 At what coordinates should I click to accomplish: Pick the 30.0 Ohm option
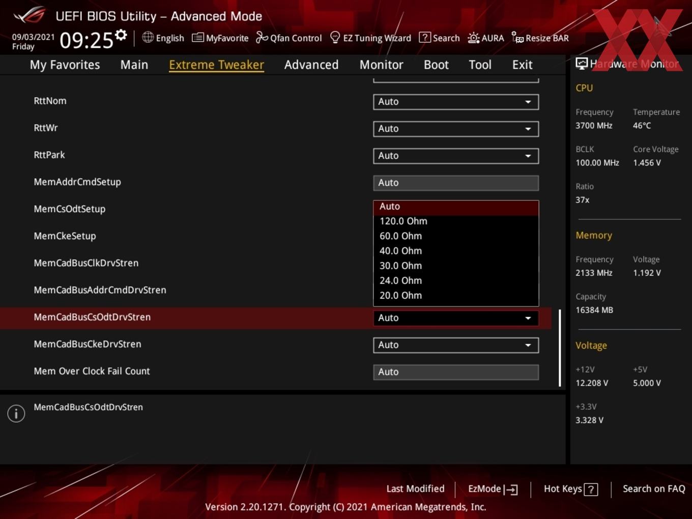[456, 266]
